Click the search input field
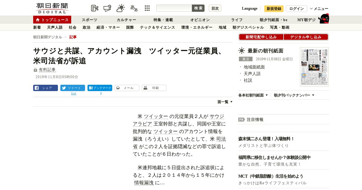This screenshot has height=190, width=362. click(174, 8)
